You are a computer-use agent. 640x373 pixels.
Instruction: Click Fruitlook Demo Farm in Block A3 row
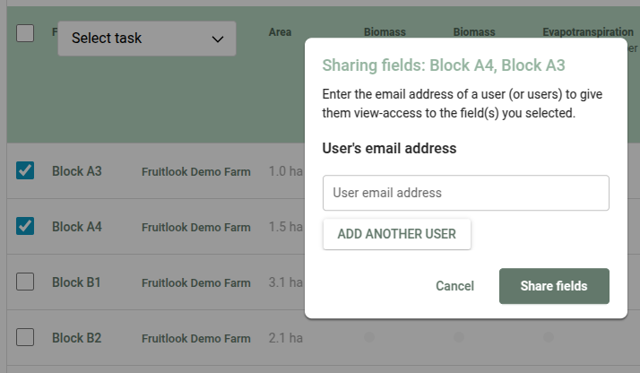pyautogui.click(x=195, y=171)
